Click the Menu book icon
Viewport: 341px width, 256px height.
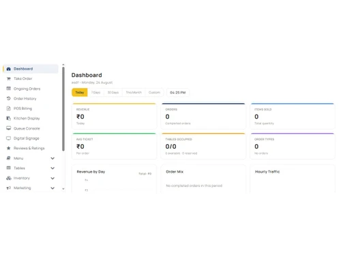click(x=9, y=158)
